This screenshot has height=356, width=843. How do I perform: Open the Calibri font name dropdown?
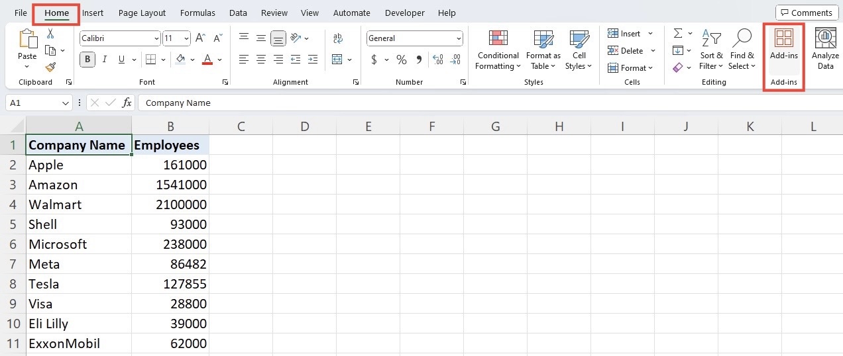[x=156, y=38]
